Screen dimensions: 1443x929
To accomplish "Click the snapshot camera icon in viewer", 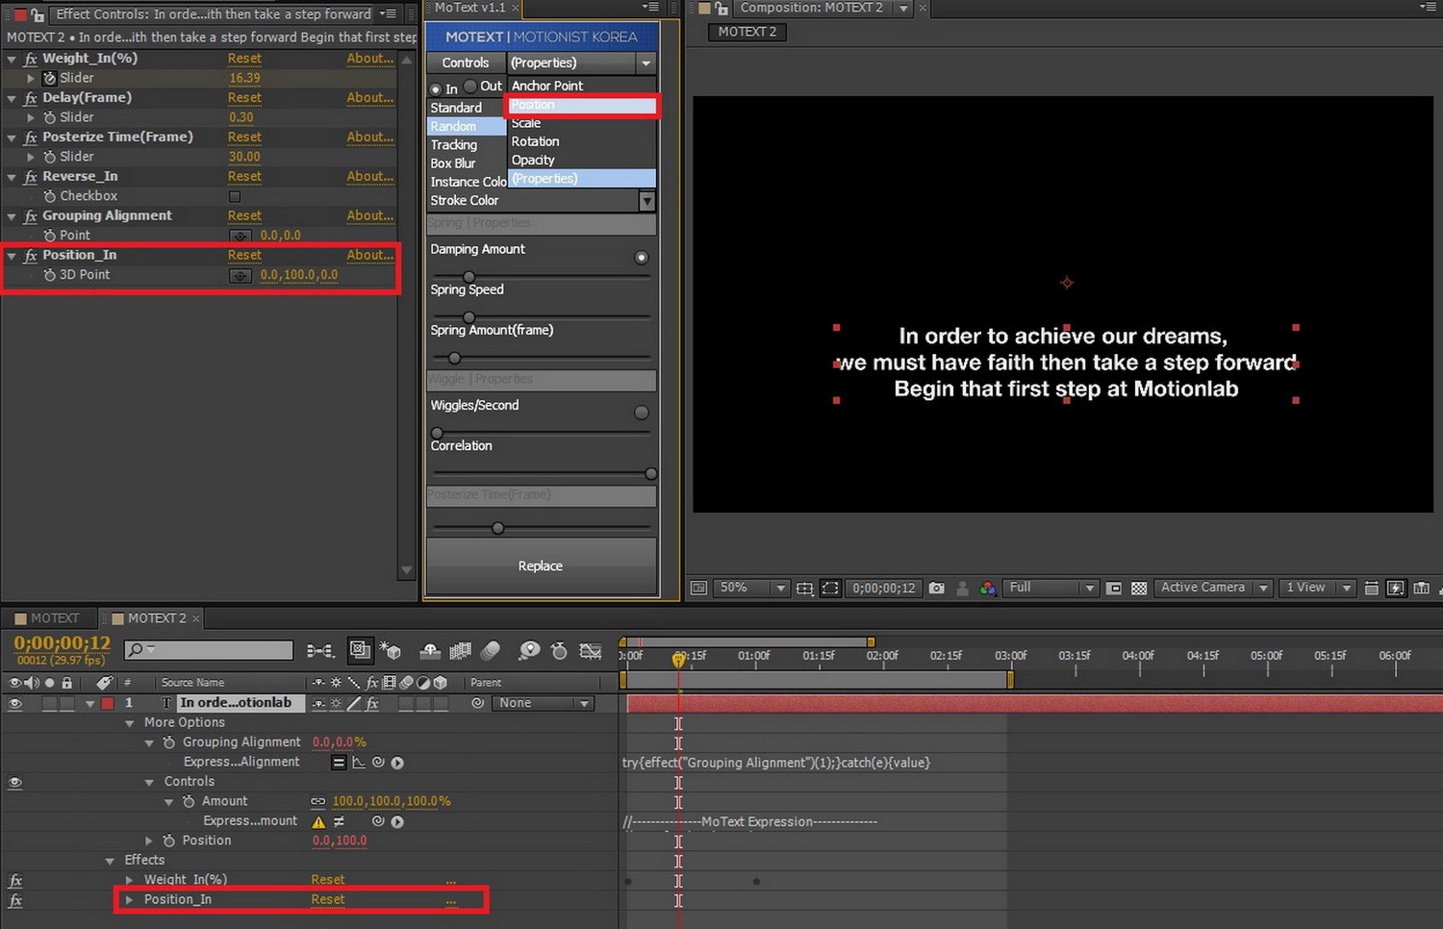I will click(x=936, y=588).
